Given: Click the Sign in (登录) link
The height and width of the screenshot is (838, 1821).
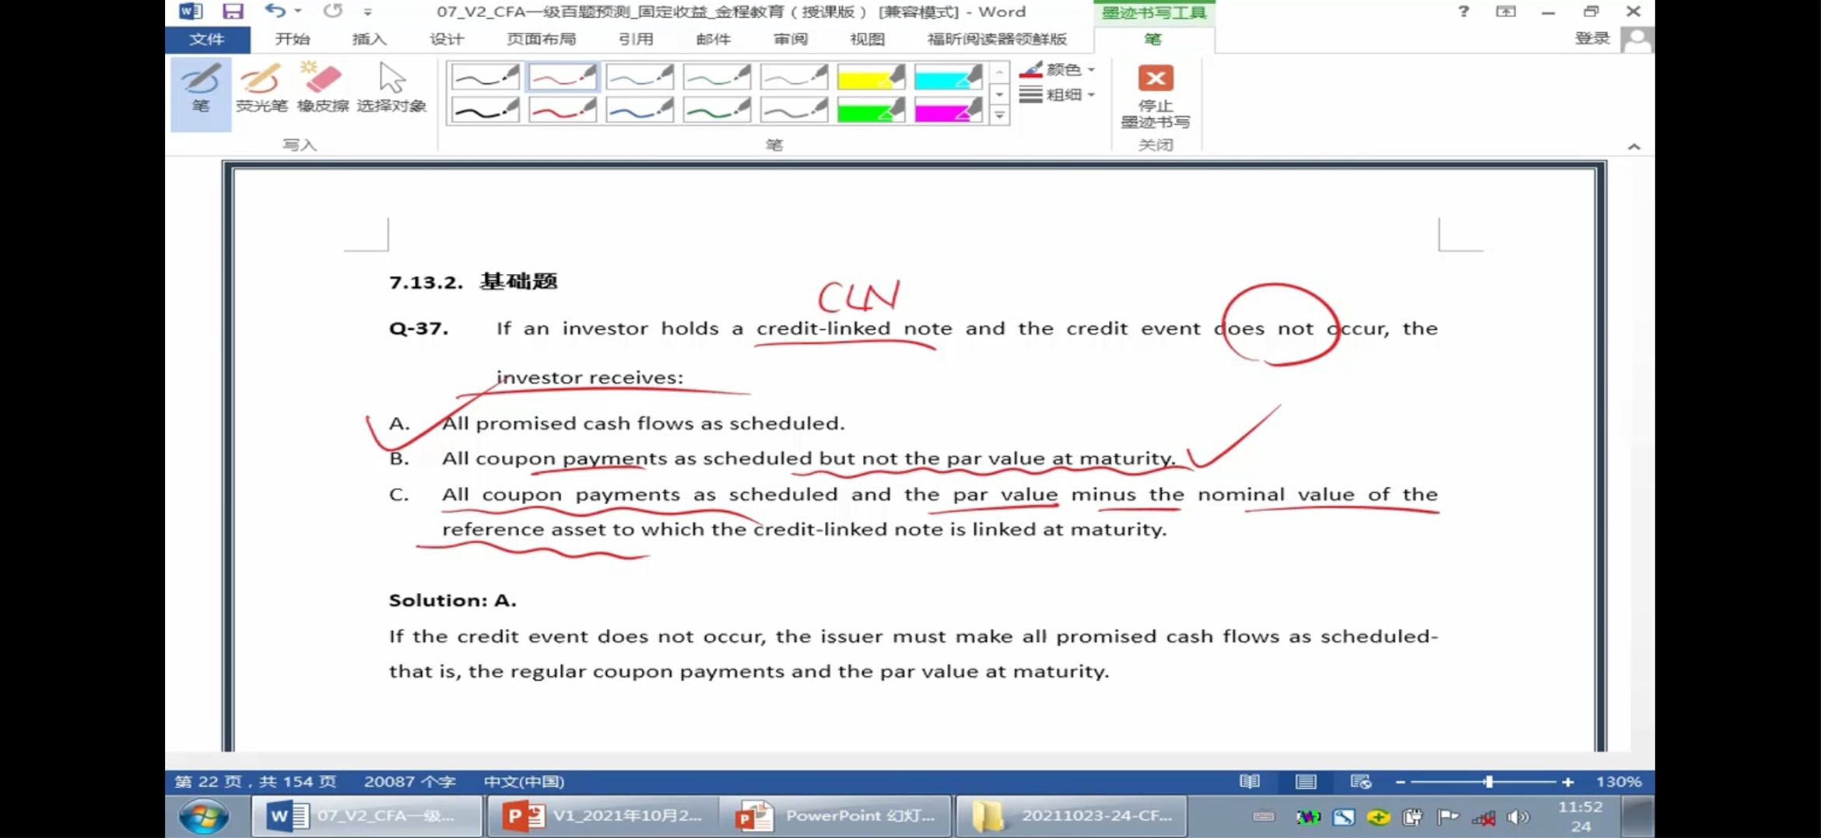Looking at the screenshot, I should click(1591, 39).
